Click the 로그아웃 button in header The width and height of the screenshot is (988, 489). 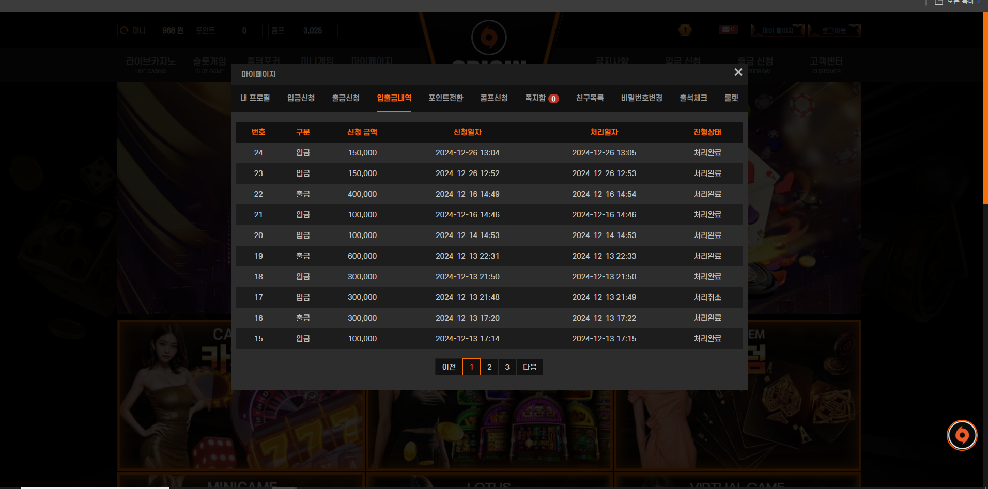[834, 30]
